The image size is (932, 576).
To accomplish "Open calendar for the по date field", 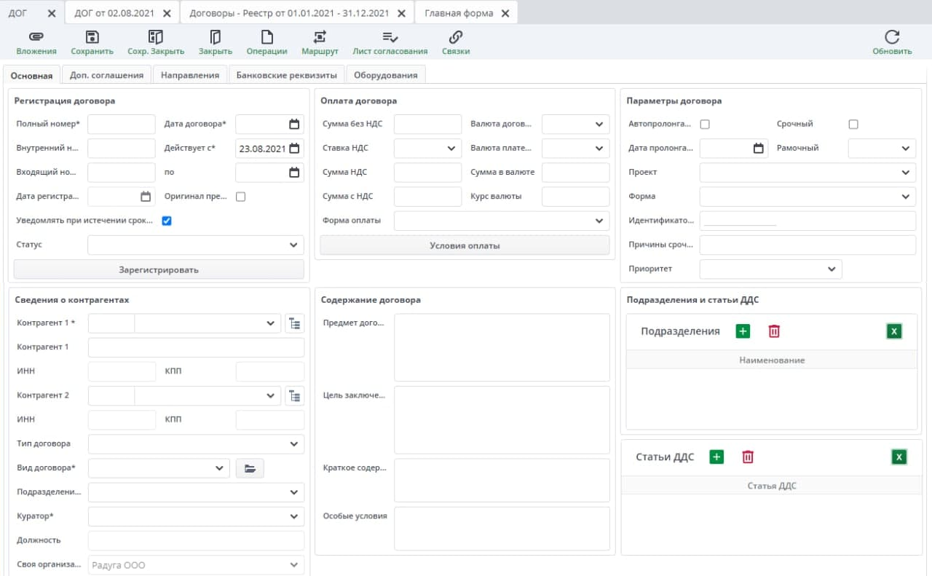I will click(294, 173).
